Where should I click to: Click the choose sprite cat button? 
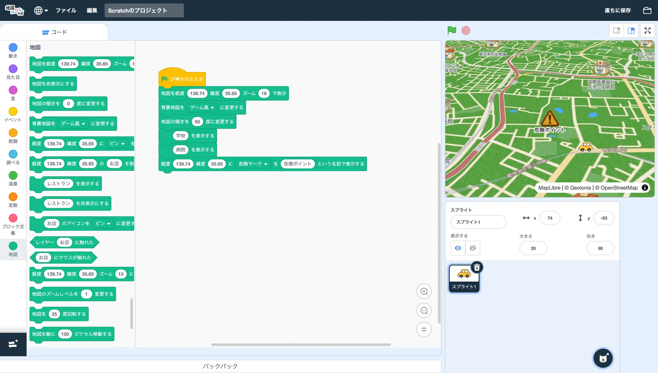tap(603, 358)
